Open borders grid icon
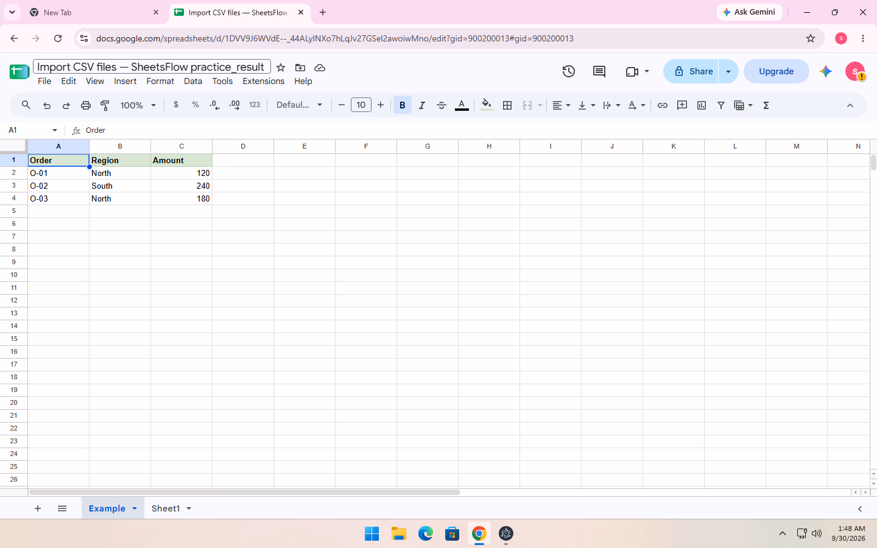 (x=507, y=105)
